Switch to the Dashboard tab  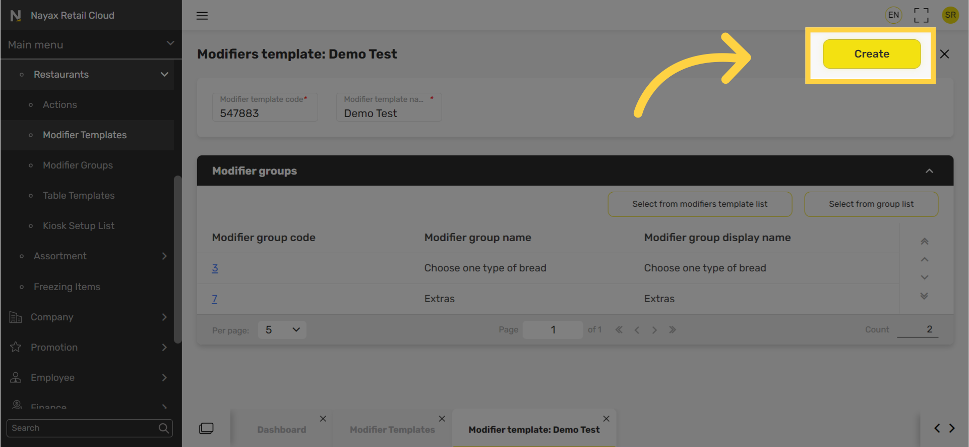pyautogui.click(x=281, y=429)
